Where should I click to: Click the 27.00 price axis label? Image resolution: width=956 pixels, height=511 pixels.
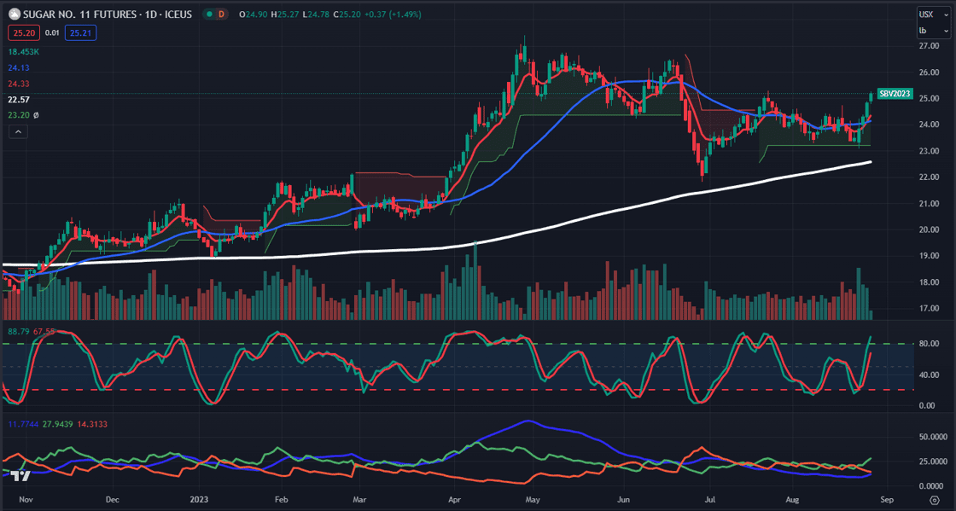click(x=928, y=46)
